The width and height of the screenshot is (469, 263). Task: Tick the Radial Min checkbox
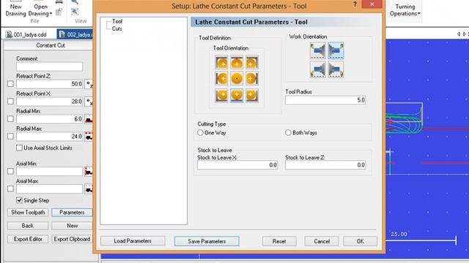tap(10, 119)
